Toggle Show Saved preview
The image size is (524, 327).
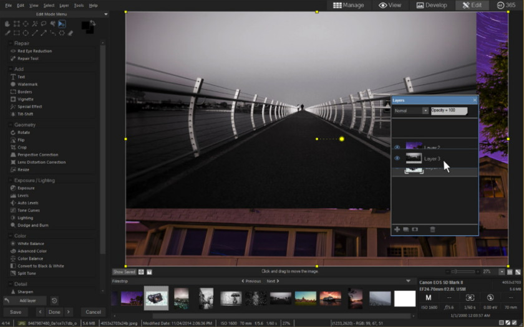[124, 272]
